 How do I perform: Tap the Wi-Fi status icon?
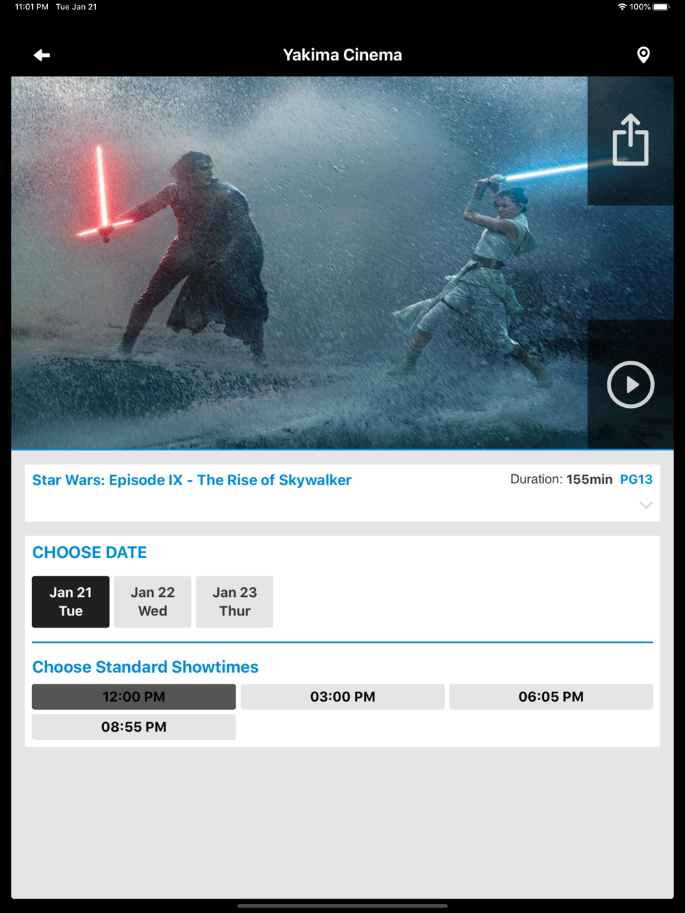(622, 7)
